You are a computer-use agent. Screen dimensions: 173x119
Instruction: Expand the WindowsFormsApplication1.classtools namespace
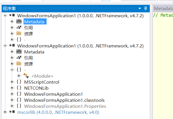pyautogui.click(x=12, y=100)
